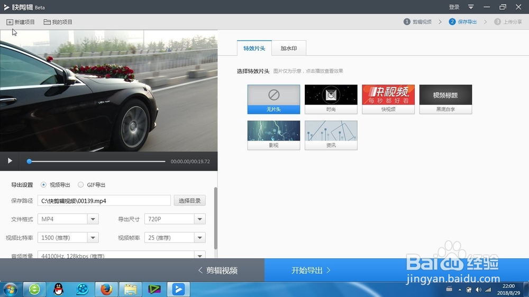Choose the 影视 intro template
Screen dimensions: 529x297
point(273,135)
